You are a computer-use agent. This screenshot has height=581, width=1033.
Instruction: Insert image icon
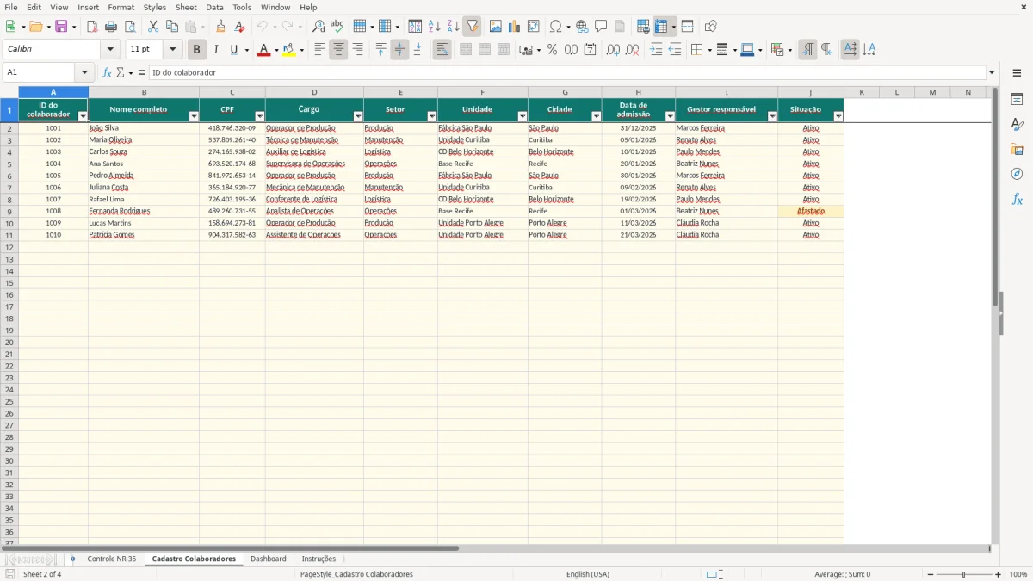[496, 27]
